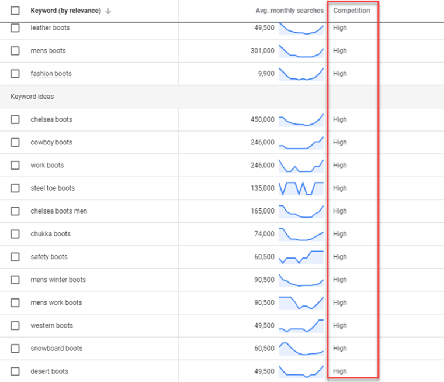Viewport: 444px width, 382px height.
Task: Click the trend chart for steel toe boots
Action: pos(301,188)
